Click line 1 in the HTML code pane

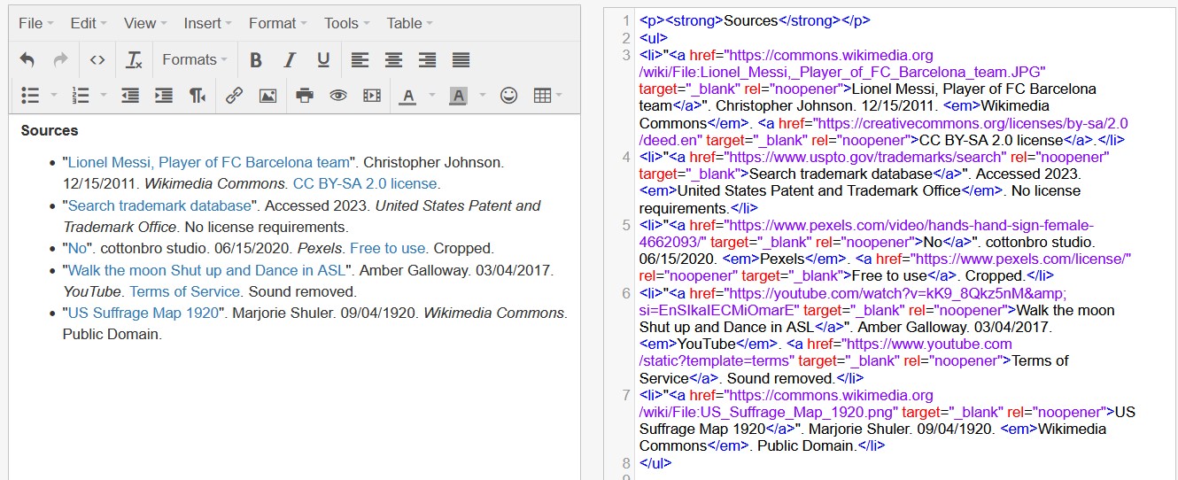coord(753,21)
